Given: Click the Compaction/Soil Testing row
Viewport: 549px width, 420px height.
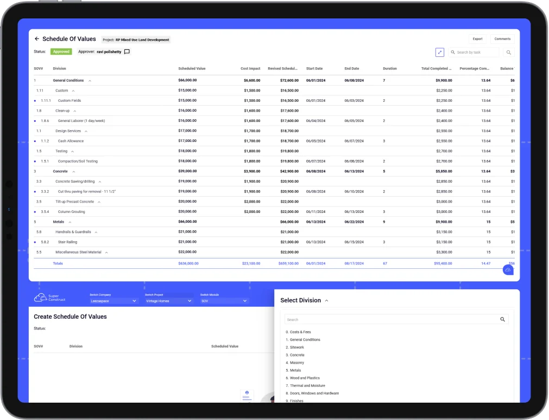Looking at the screenshot, I should (274, 161).
